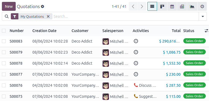Expand the search options dropdown arrow
209x101 pixels.
click(203, 16)
